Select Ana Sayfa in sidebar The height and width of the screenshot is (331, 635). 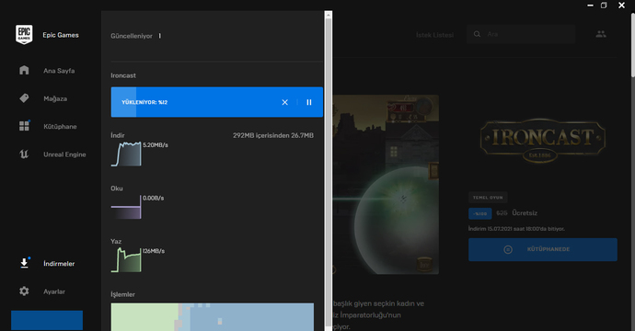(59, 71)
